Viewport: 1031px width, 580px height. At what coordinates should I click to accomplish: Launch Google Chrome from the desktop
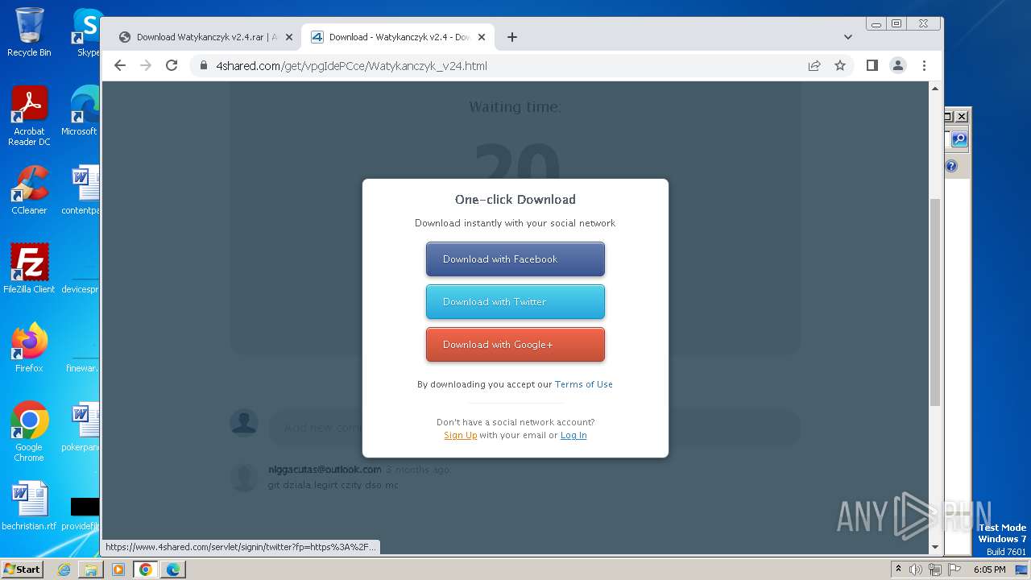(x=29, y=431)
